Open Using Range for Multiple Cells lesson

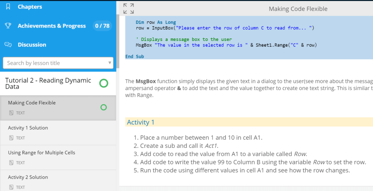tap(41, 153)
